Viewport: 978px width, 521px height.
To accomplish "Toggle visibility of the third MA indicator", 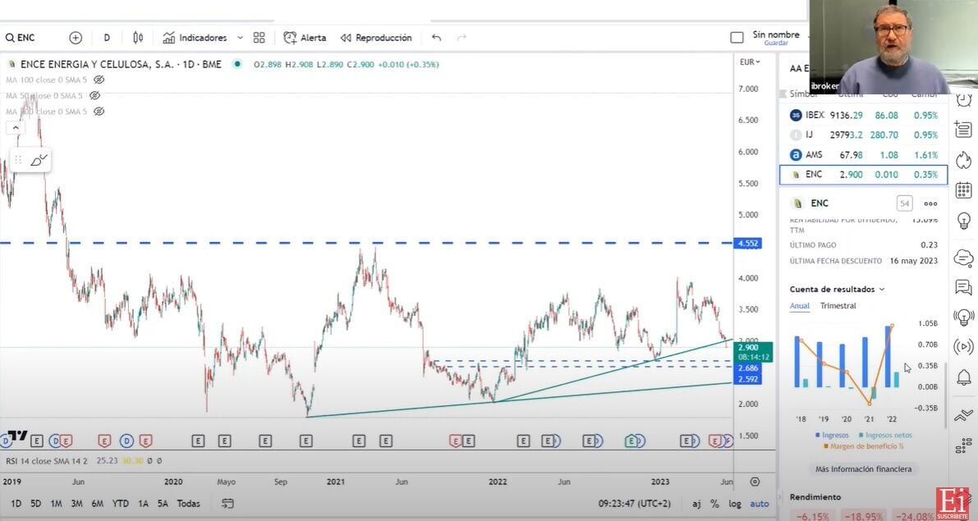I will tap(99, 112).
